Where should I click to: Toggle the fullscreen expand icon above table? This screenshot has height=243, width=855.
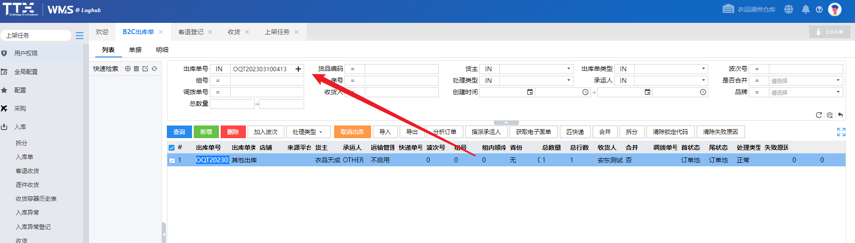(841, 132)
